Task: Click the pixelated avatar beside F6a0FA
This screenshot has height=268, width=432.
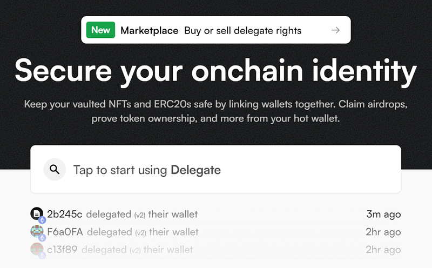Action: pos(37,231)
